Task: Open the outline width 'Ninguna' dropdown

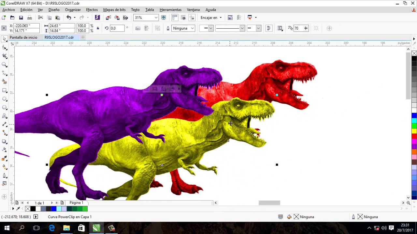Action: (x=192, y=28)
